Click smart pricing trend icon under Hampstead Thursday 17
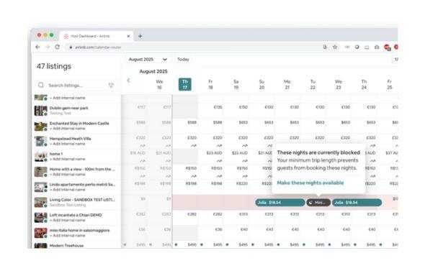The width and height of the screenshot is (425, 271). pyautogui.click(x=194, y=145)
